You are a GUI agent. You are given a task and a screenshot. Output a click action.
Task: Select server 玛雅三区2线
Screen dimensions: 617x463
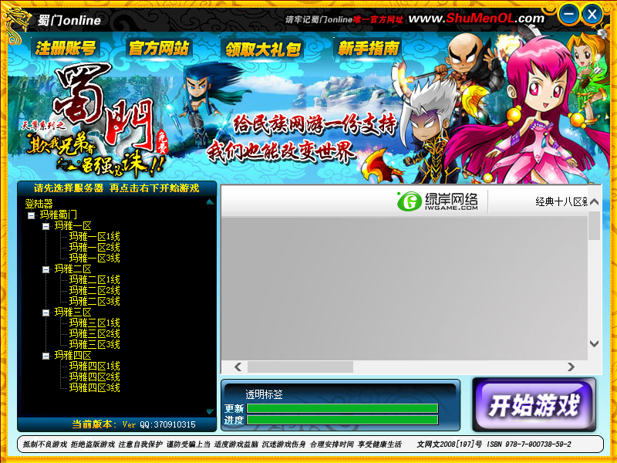94,334
